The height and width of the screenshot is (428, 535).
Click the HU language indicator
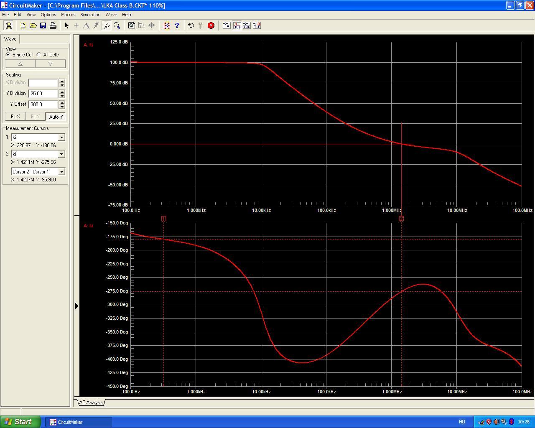point(462,422)
